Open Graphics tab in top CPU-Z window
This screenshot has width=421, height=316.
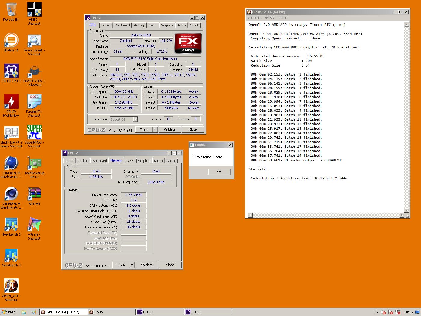pos(167,25)
